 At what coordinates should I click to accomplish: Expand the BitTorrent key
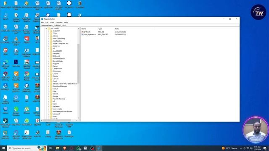coord(49,56)
